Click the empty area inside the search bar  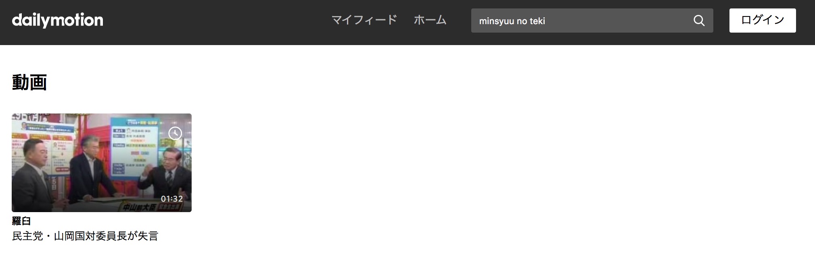[617, 21]
